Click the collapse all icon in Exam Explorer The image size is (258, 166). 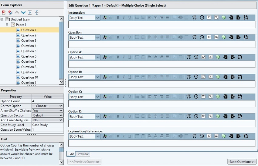pos(37,12)
